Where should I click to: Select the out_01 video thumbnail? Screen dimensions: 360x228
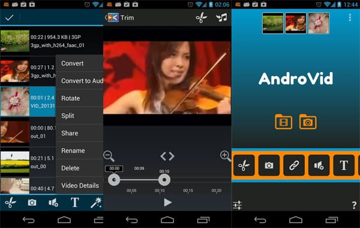[x=14, y=132]
